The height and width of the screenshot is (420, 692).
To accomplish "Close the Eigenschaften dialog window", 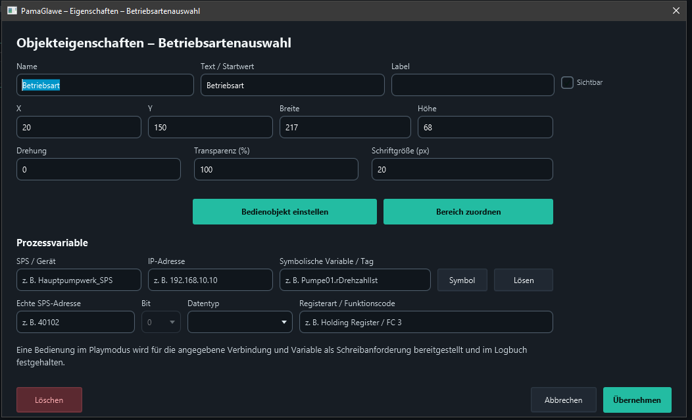I will pos(676,11).
